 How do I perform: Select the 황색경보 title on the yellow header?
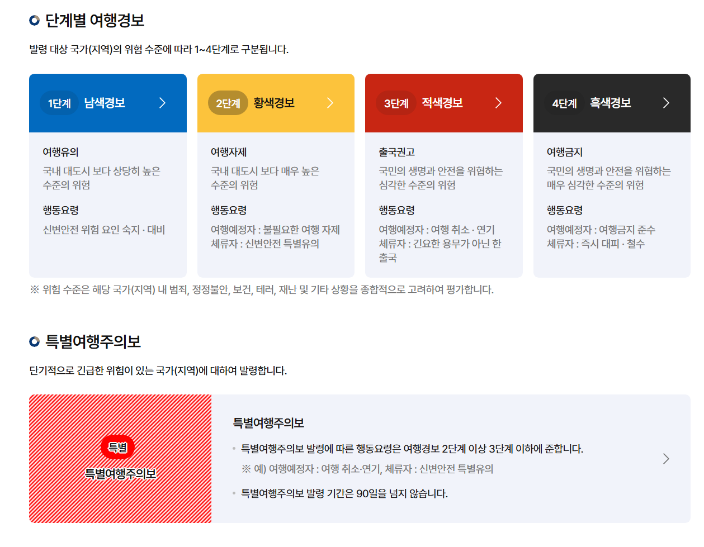[x=273, y=103]
